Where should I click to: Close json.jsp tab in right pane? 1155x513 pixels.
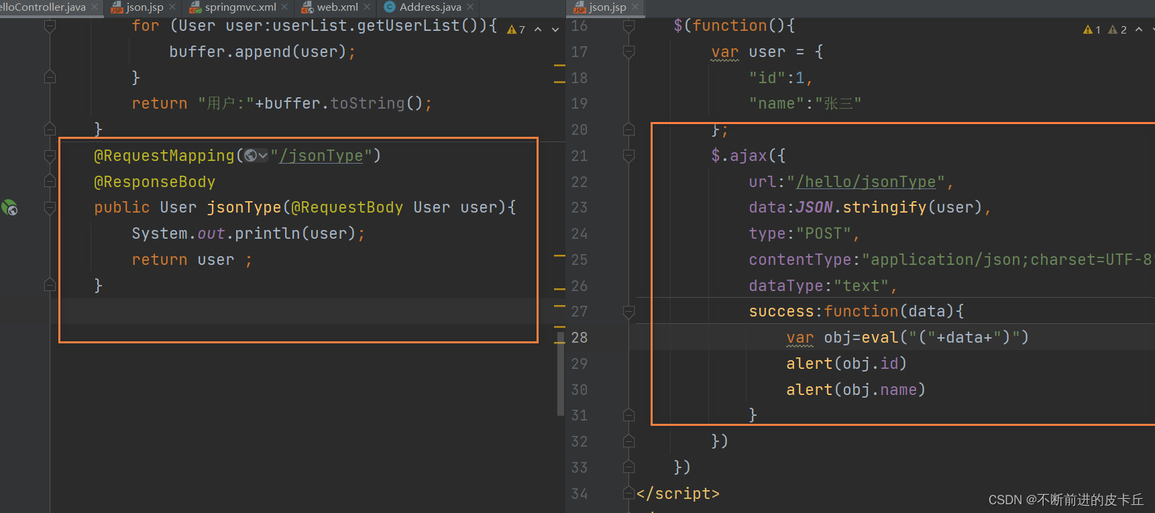(635, 7)
